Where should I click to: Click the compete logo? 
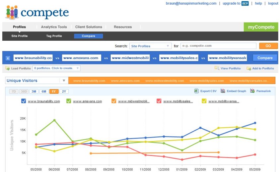pos(37,12)
